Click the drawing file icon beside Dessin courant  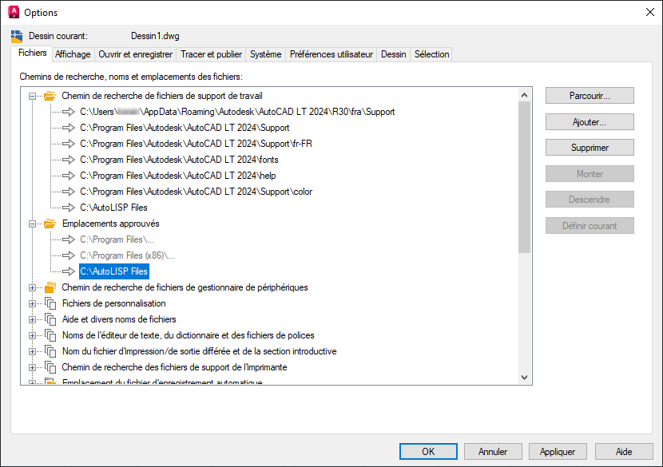tap(17, 37)
